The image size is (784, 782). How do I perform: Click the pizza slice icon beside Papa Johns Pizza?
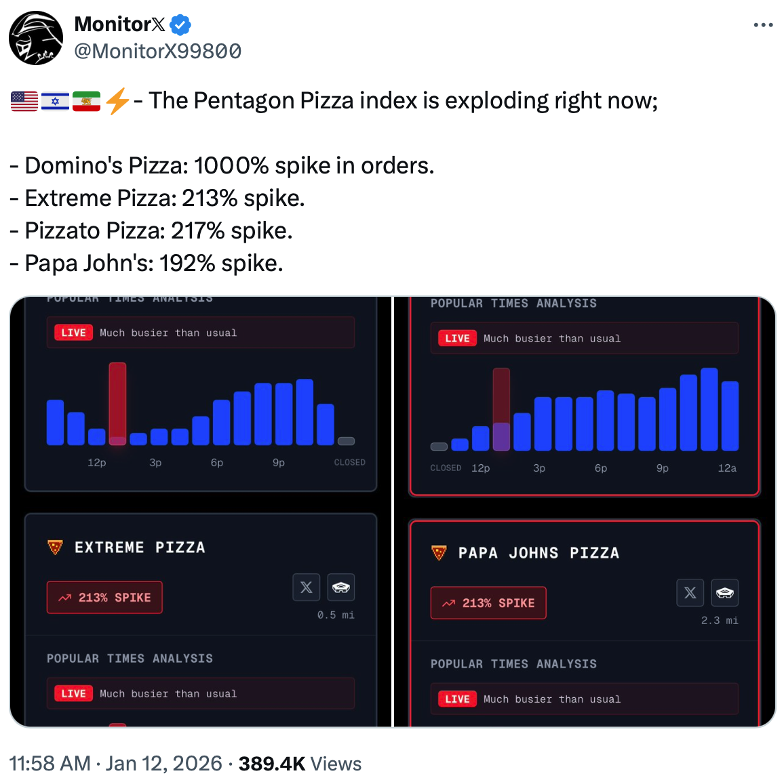coord(439,553)
